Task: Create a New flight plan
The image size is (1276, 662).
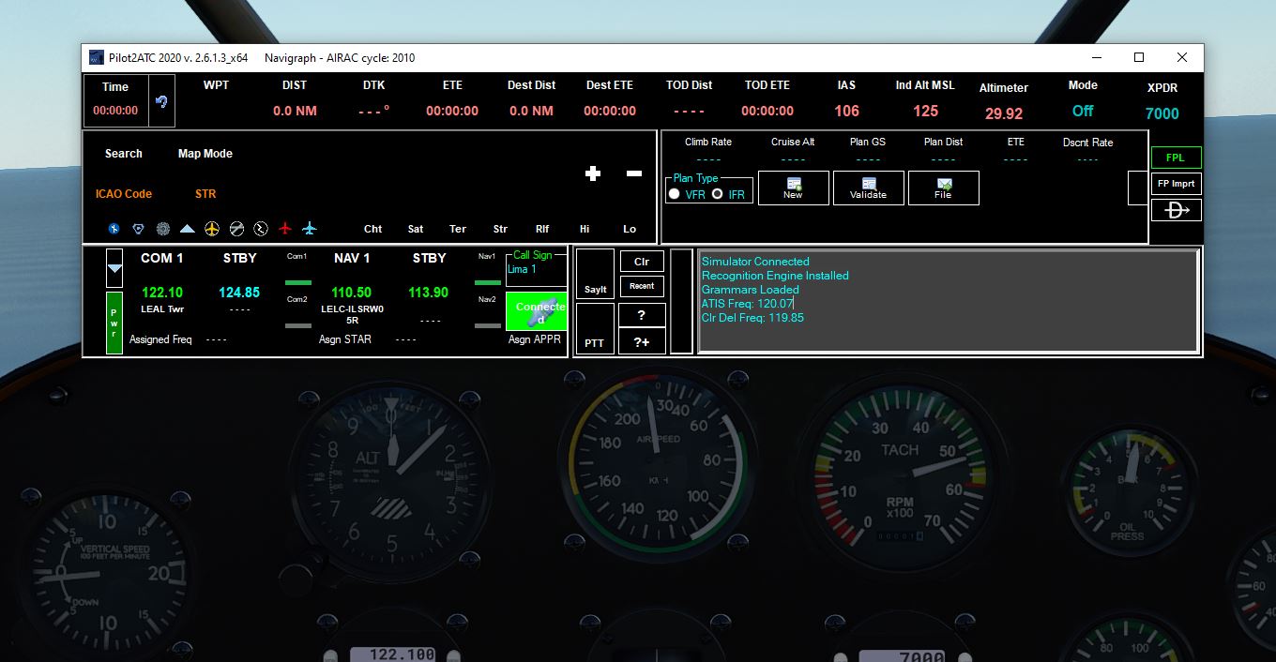Action: click(x=793, y=188)
